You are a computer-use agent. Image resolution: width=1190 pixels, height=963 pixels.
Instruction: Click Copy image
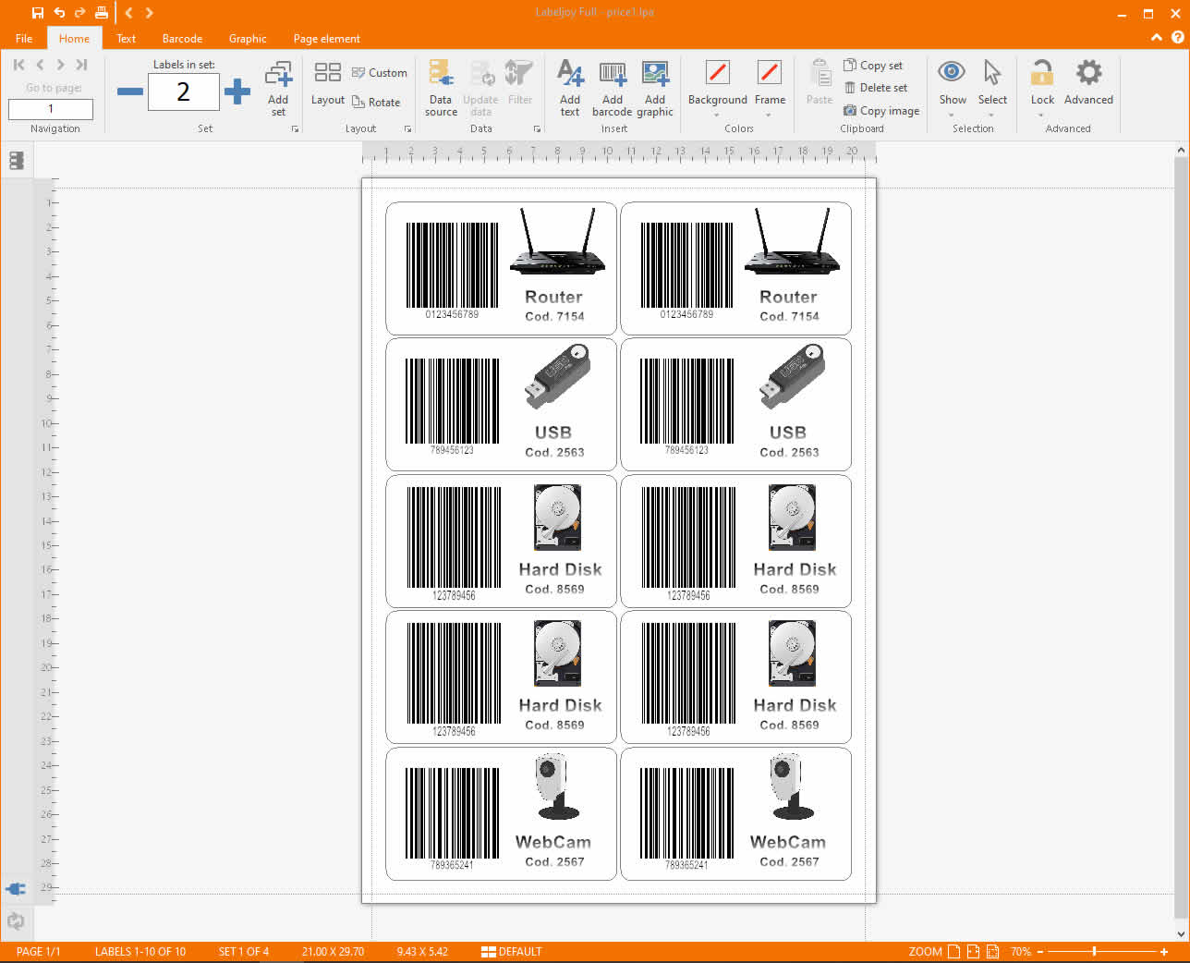[x=881, y=111]
